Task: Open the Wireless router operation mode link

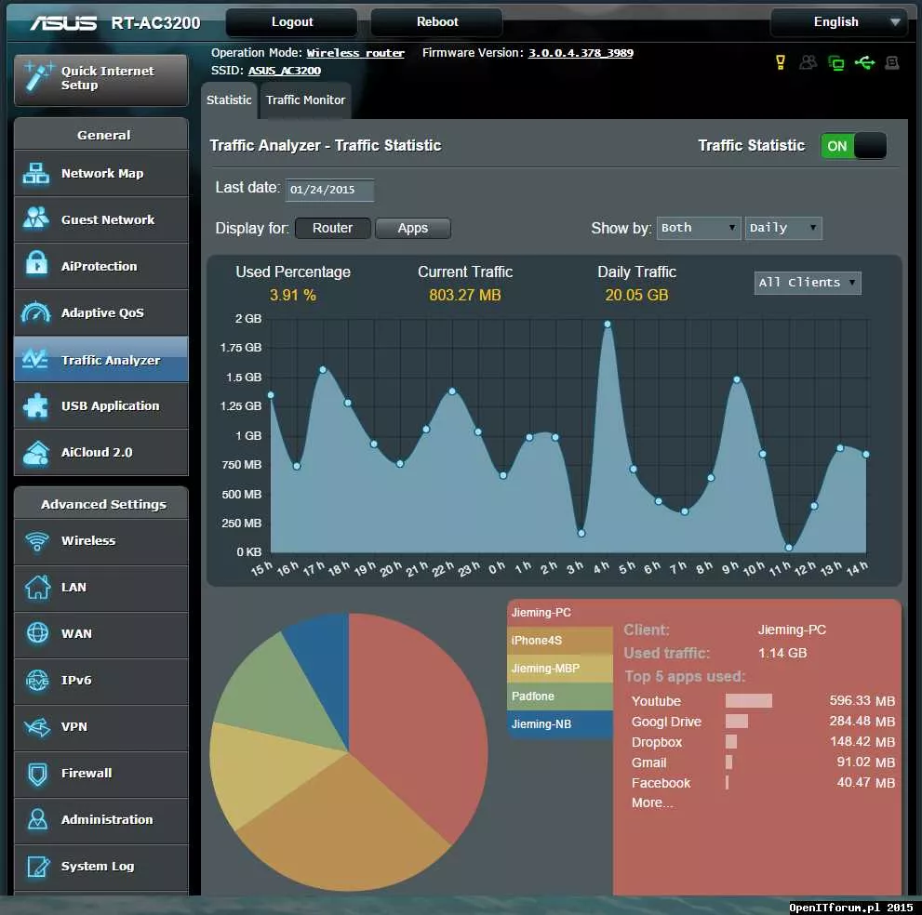Action: coord(355,53)
